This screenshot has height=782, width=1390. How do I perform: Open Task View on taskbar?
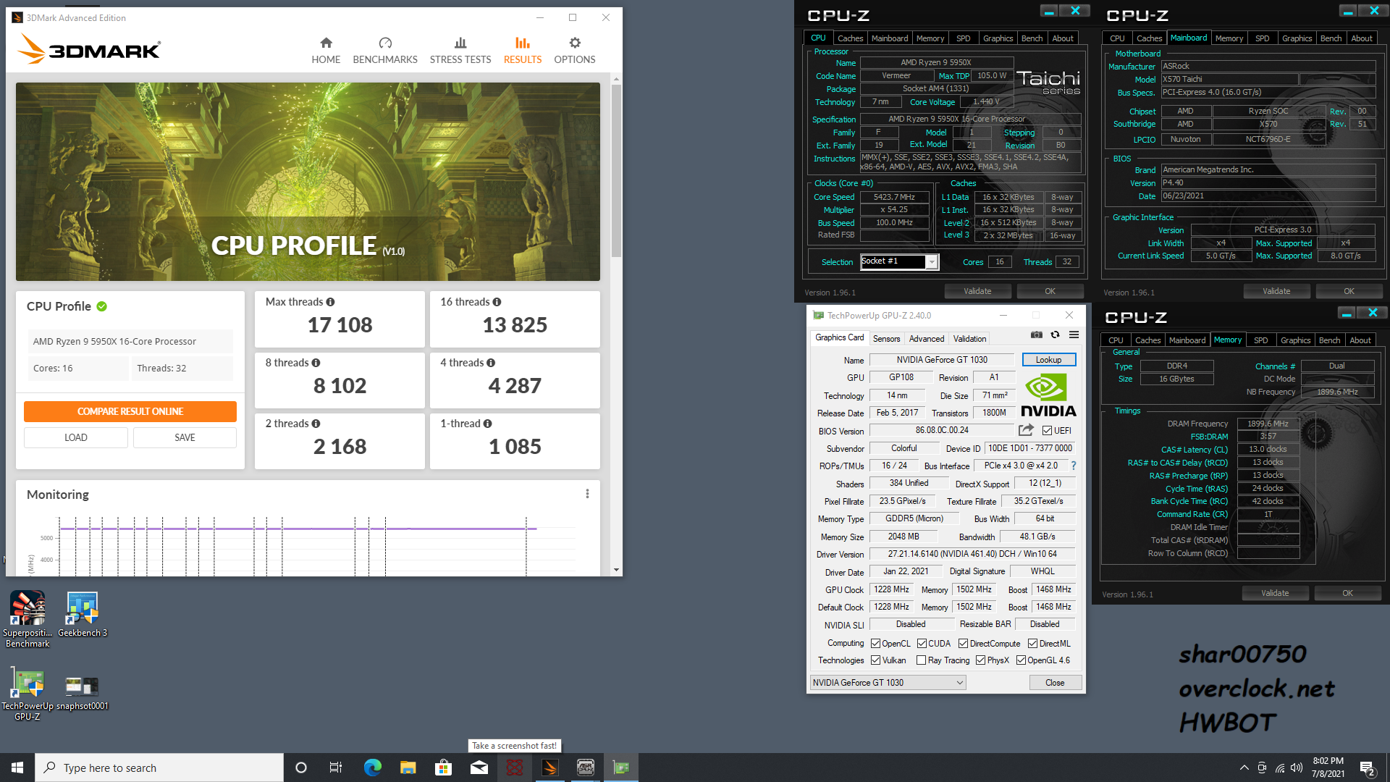click(x=335, y=768)
